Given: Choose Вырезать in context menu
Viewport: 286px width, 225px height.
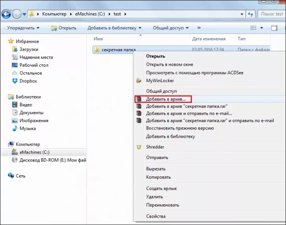Looking at the screenshot, I should click(x=156, y=169).
